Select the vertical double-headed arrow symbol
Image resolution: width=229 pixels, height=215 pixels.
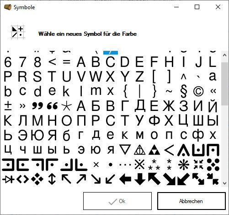click(x=52, y=179)
